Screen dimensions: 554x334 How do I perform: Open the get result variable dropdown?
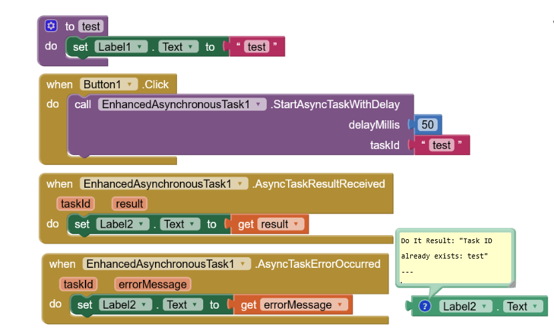coord(281,224)
